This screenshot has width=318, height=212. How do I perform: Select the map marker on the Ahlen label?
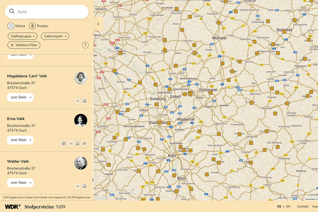(240, 62)
